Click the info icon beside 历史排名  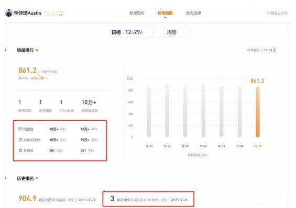tap(37, 178)
